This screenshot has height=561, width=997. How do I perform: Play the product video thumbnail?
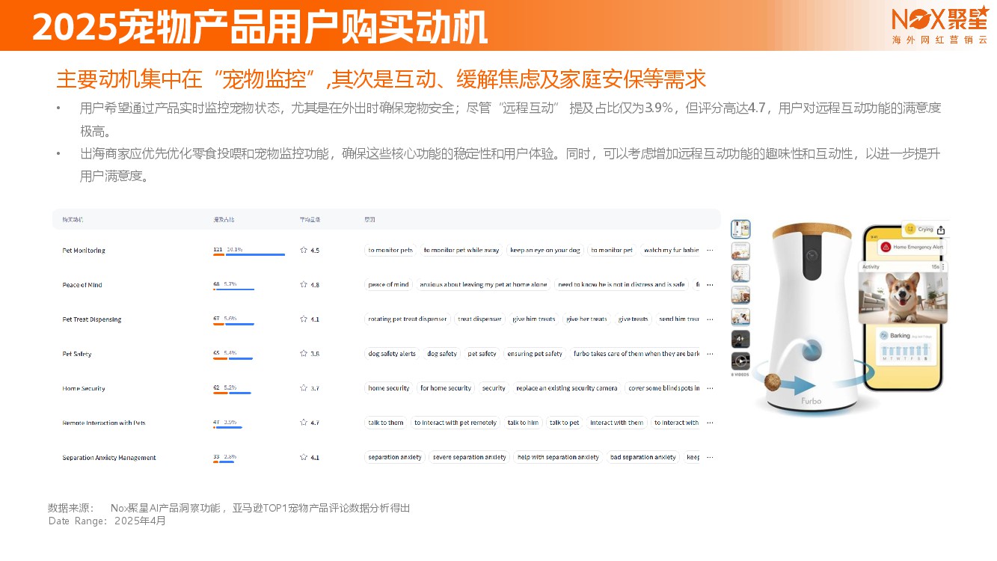[x=740, y=361]
